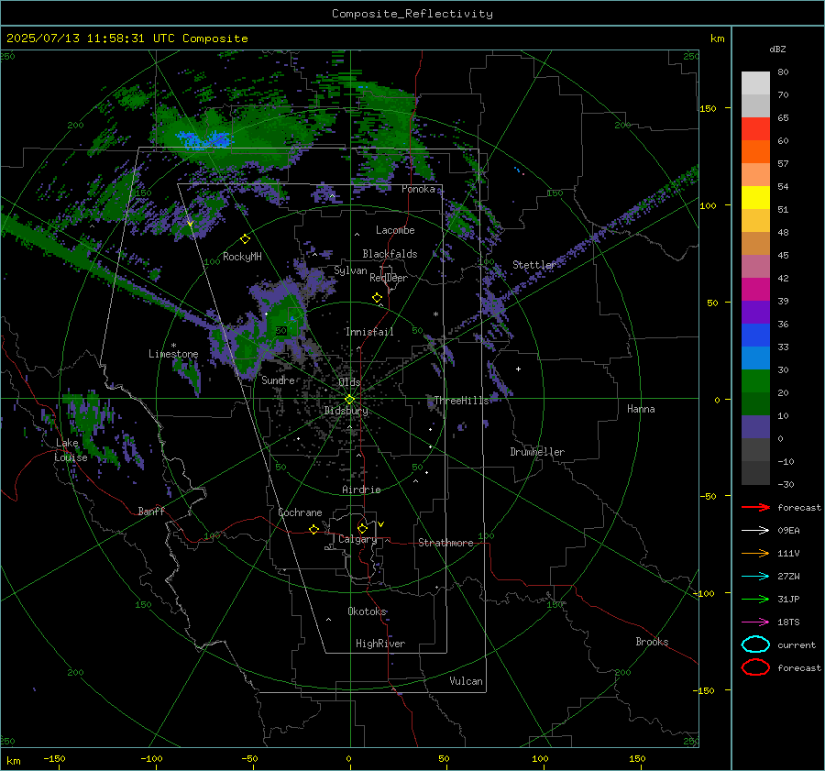Select the Hanna label
Viewport: 825px width, 771px height.
point(641,409)
